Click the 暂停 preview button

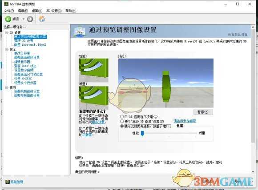tap(203, 112)
